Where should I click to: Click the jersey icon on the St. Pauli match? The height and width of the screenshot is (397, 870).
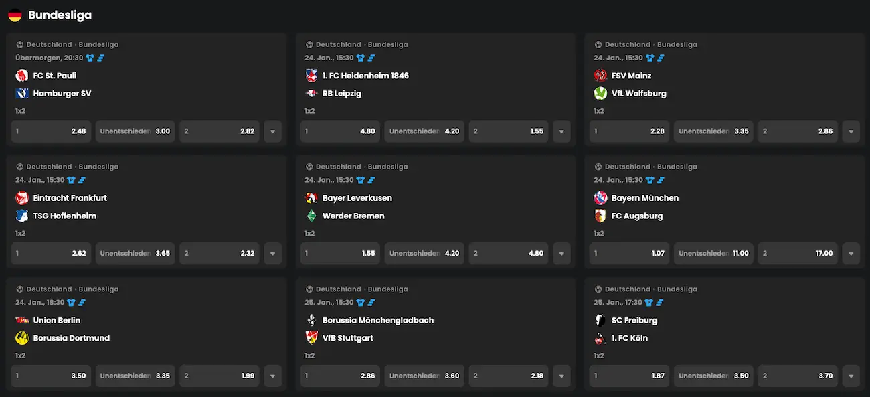[90, 58]
